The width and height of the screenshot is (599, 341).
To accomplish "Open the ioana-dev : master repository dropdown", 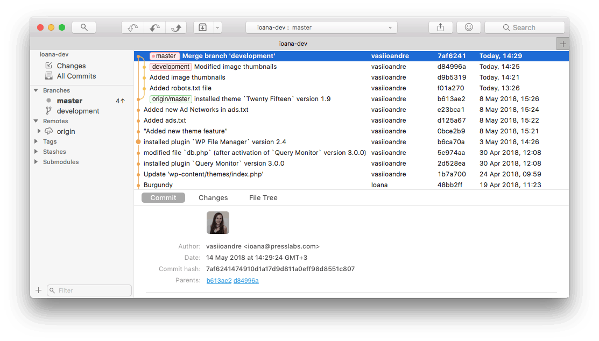I will click(321, 27).
